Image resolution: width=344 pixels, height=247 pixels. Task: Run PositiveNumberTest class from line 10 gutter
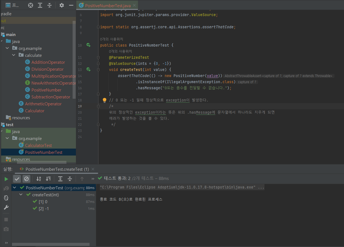(88, 45)
